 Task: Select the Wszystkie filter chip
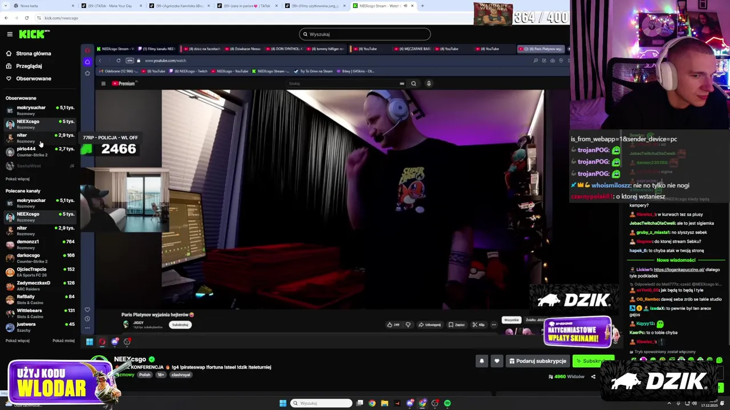click(x=512, y=320)
